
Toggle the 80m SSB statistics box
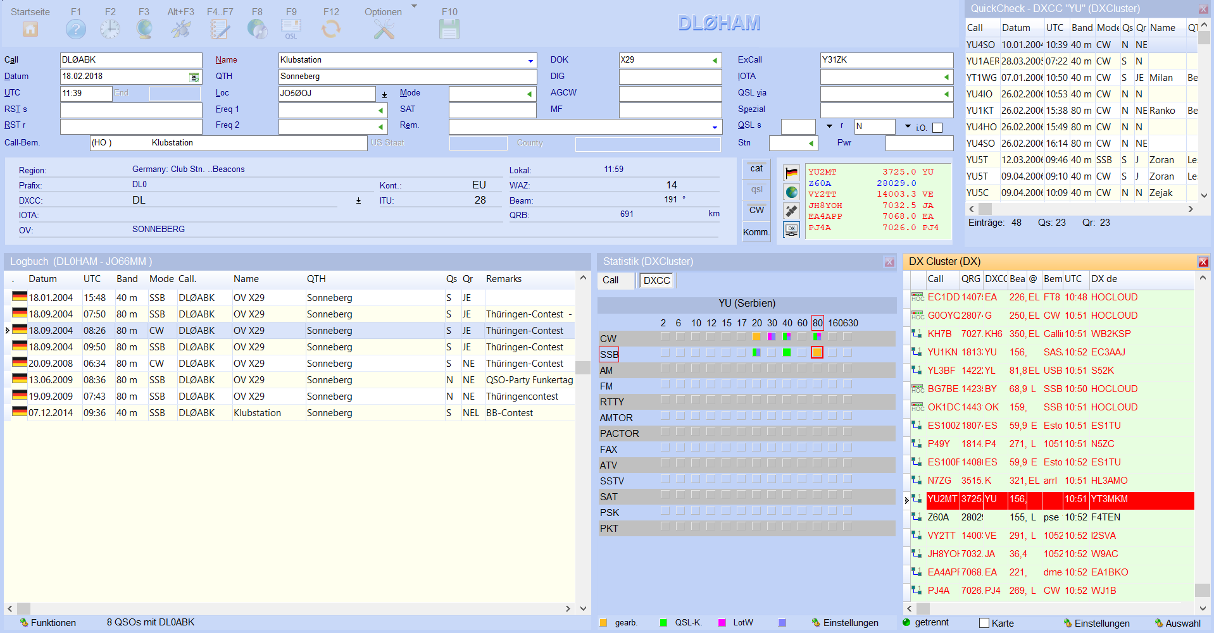tap(817, 353)
